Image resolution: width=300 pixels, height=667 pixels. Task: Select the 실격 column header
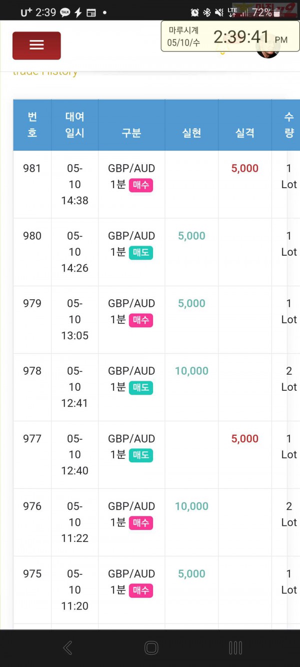(x=245, y=125)
